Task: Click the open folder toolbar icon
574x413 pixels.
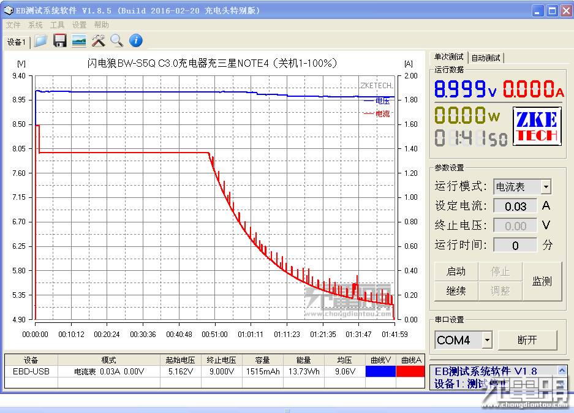Action: 40,40
